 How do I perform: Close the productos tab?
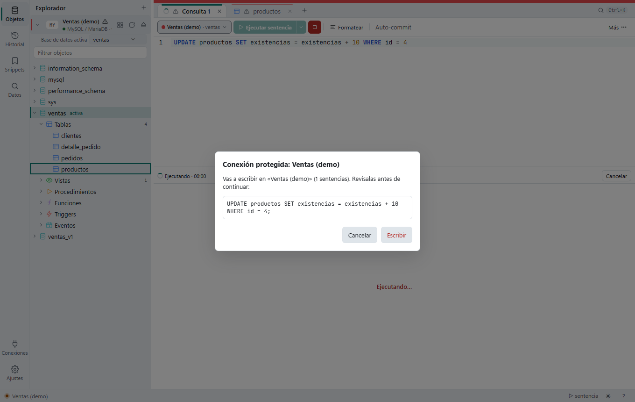[290, 11]
